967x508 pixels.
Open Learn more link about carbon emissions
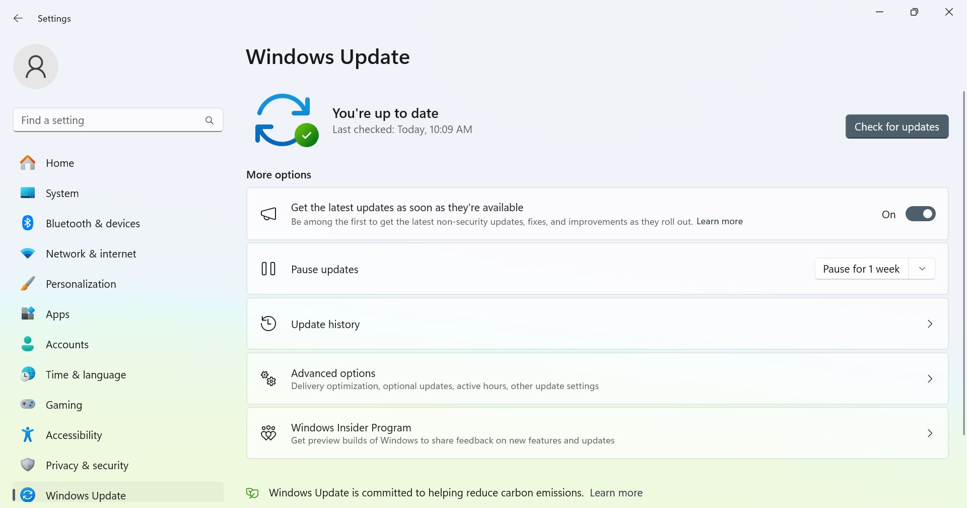point(616,493)
